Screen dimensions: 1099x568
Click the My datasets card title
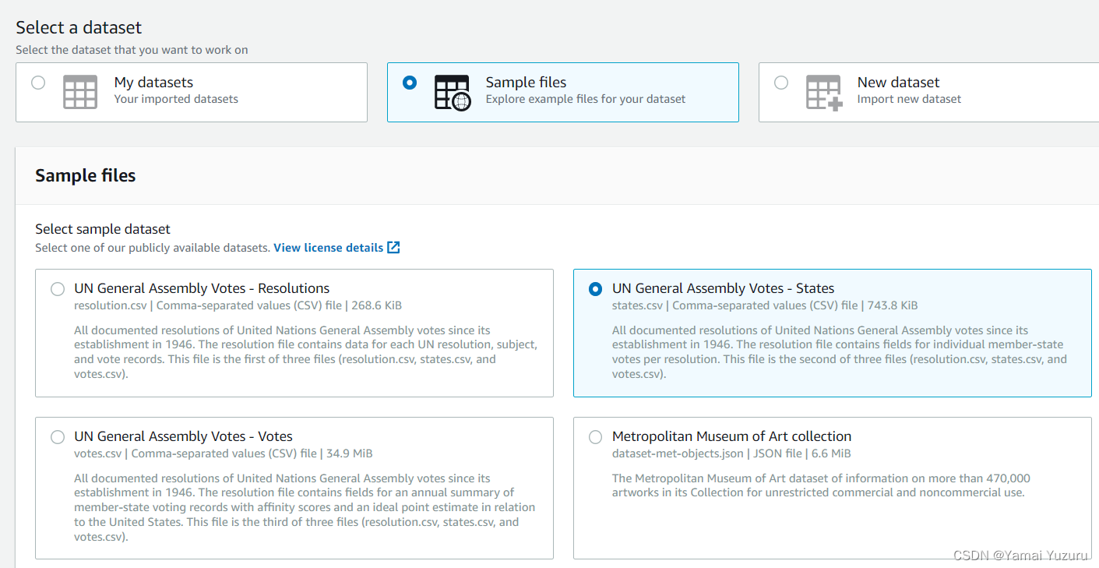[x=153, y=83]
